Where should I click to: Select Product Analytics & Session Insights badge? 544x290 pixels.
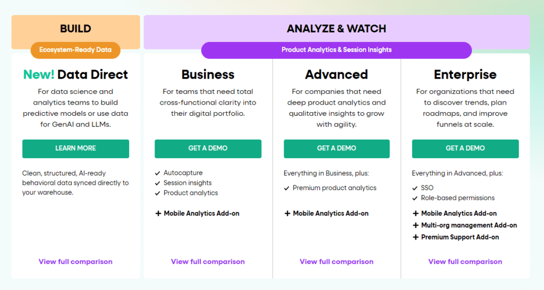click(x=336, y=50)
